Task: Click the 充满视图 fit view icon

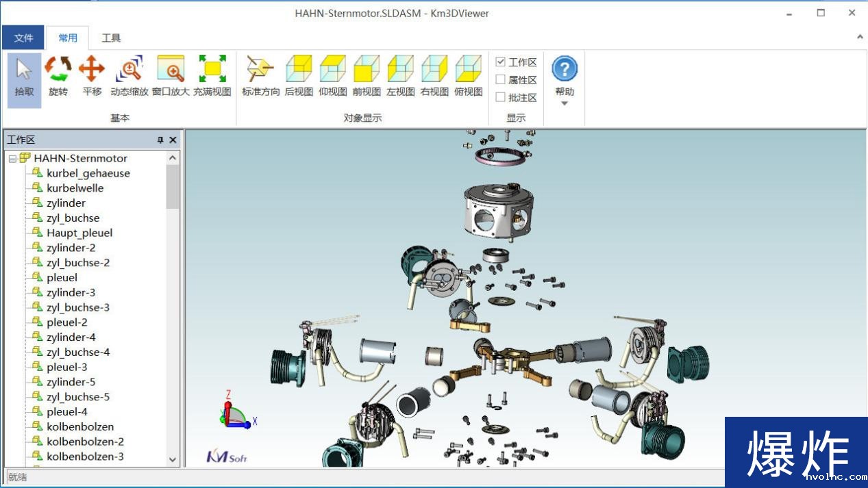Action: coord(212,75)
